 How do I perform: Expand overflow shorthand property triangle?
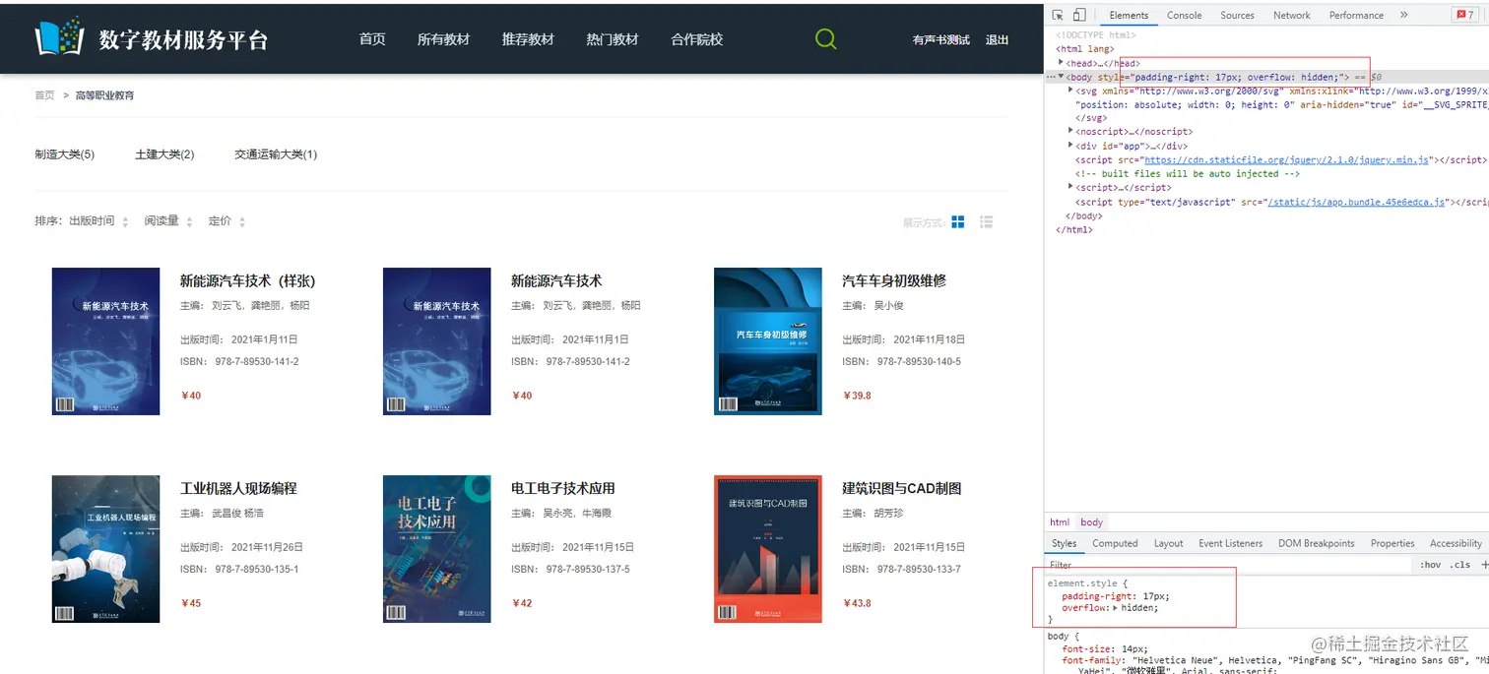pos(1115,608)
